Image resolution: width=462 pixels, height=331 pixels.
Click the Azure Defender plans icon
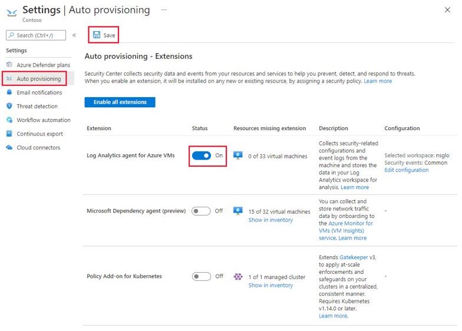9,65
